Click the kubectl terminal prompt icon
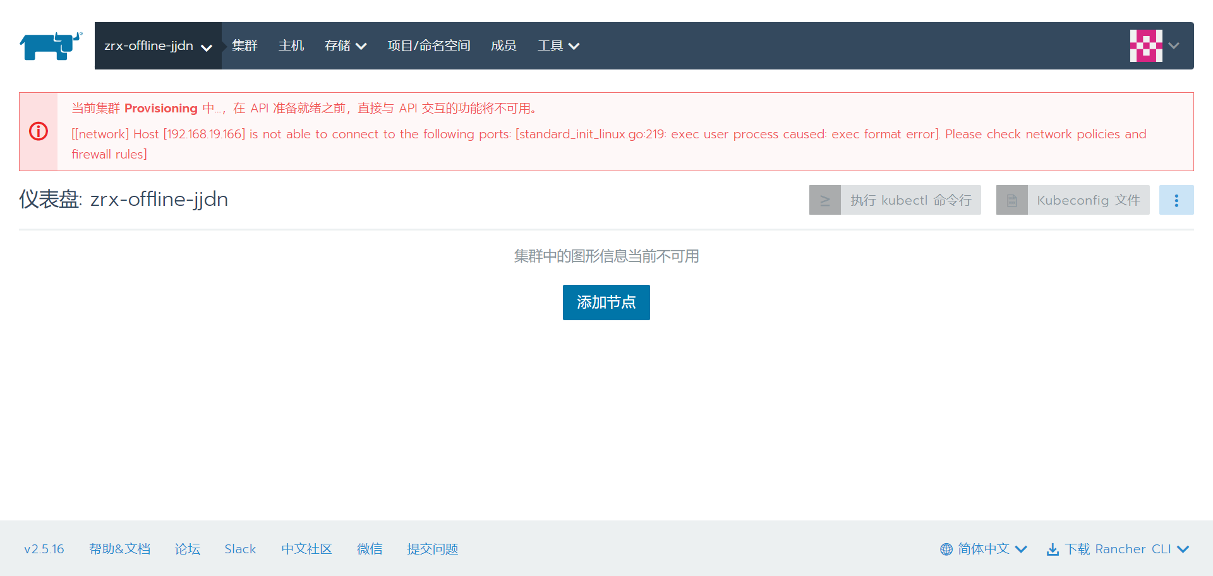 (x=824, y=200)
